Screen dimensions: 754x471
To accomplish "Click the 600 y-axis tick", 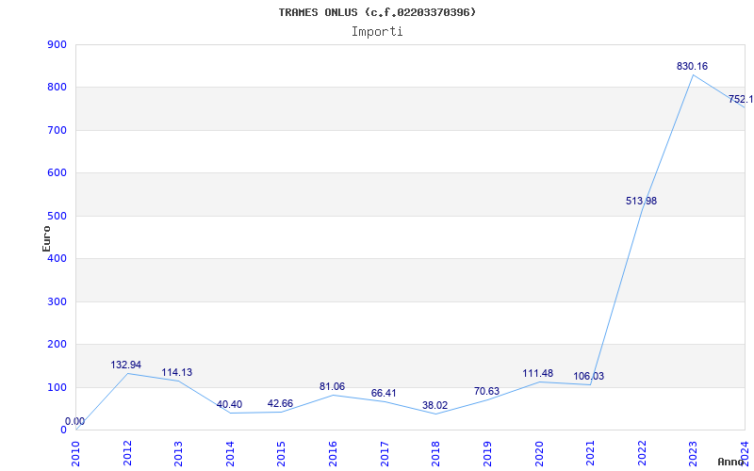I will point(57,173).
